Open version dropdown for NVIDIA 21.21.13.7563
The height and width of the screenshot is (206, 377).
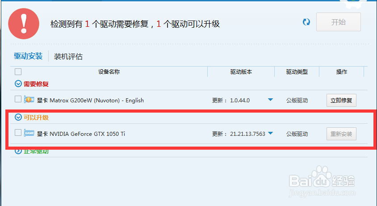click(271, 133)
